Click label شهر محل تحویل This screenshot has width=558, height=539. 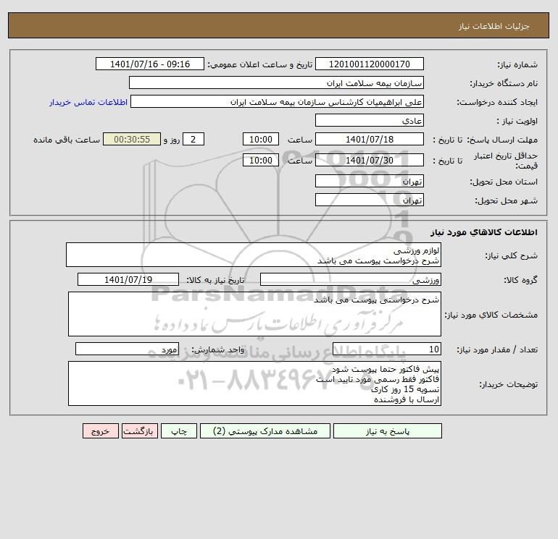pyautogui.click(x=507, y=200)
